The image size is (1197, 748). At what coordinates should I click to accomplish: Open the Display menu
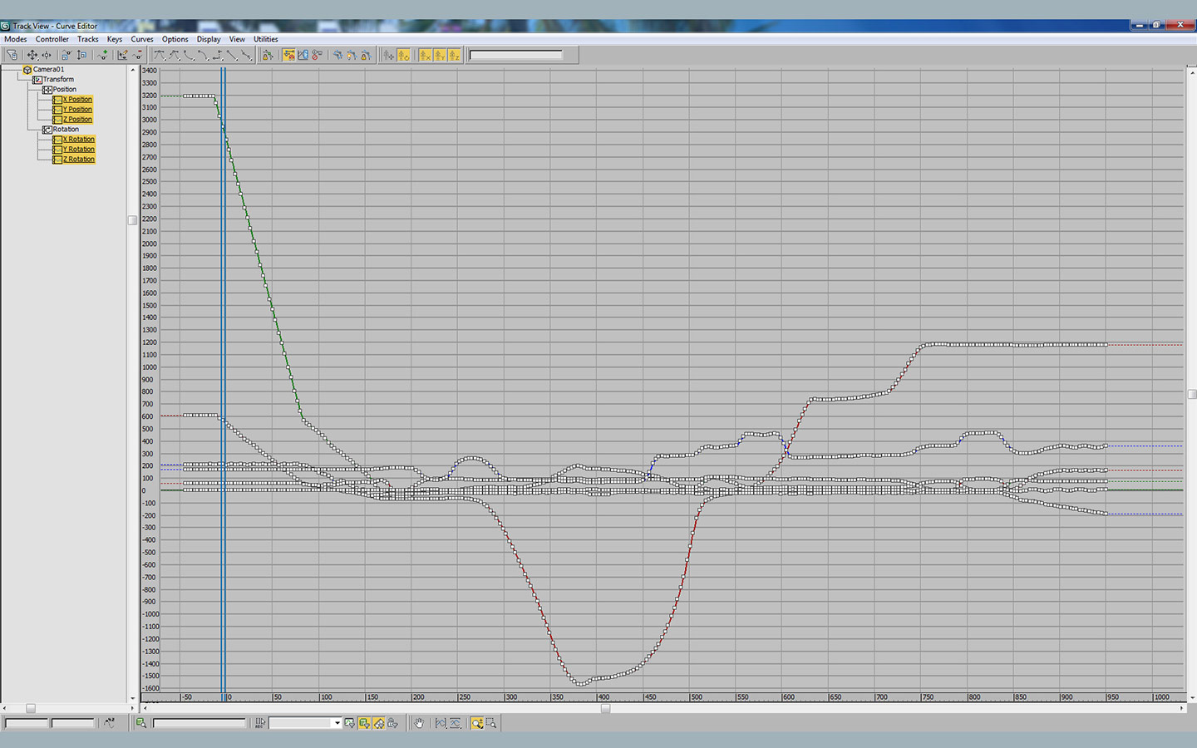pos(209,39)
